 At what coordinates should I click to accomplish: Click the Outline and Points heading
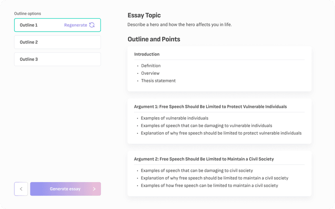pyautogui.click(x=154, y=39)
